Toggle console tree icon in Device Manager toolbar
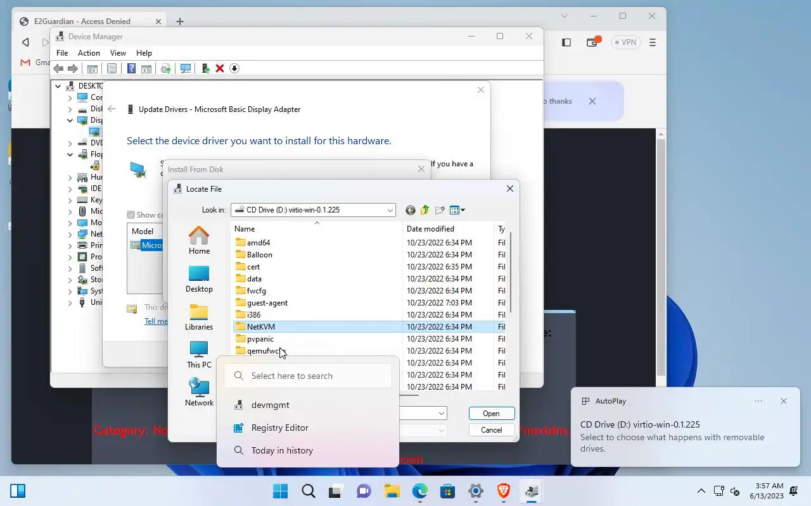The height and width of the screenshot is (506, 811). [93, 68]
